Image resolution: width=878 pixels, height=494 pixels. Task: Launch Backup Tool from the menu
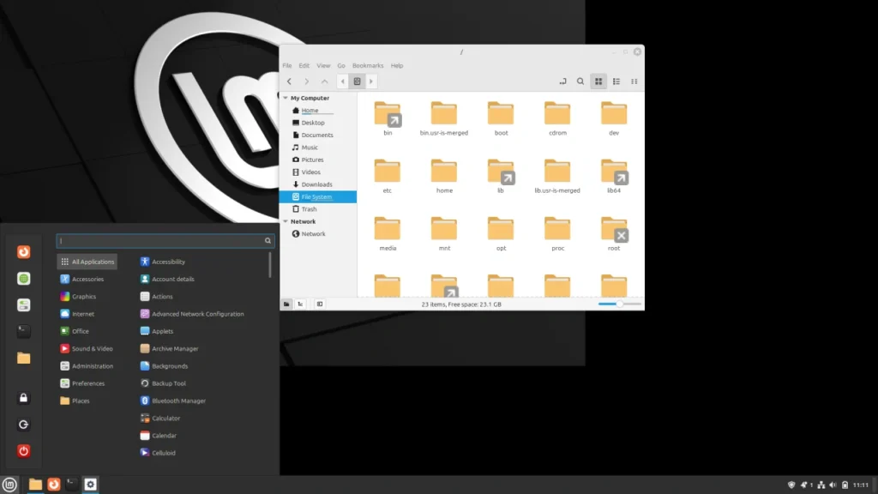[163, 383]
